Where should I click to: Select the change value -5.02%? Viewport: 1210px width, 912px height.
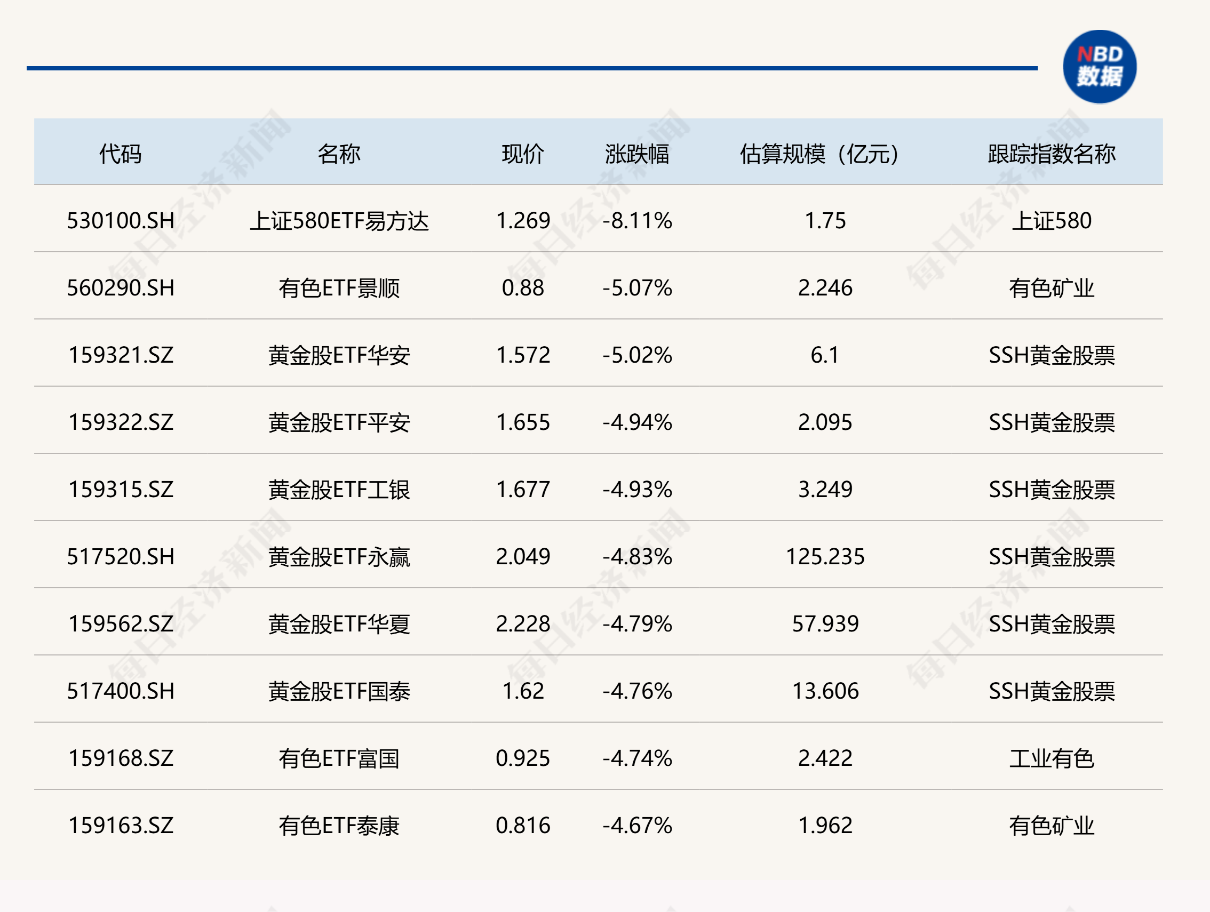tap(637, 355)
